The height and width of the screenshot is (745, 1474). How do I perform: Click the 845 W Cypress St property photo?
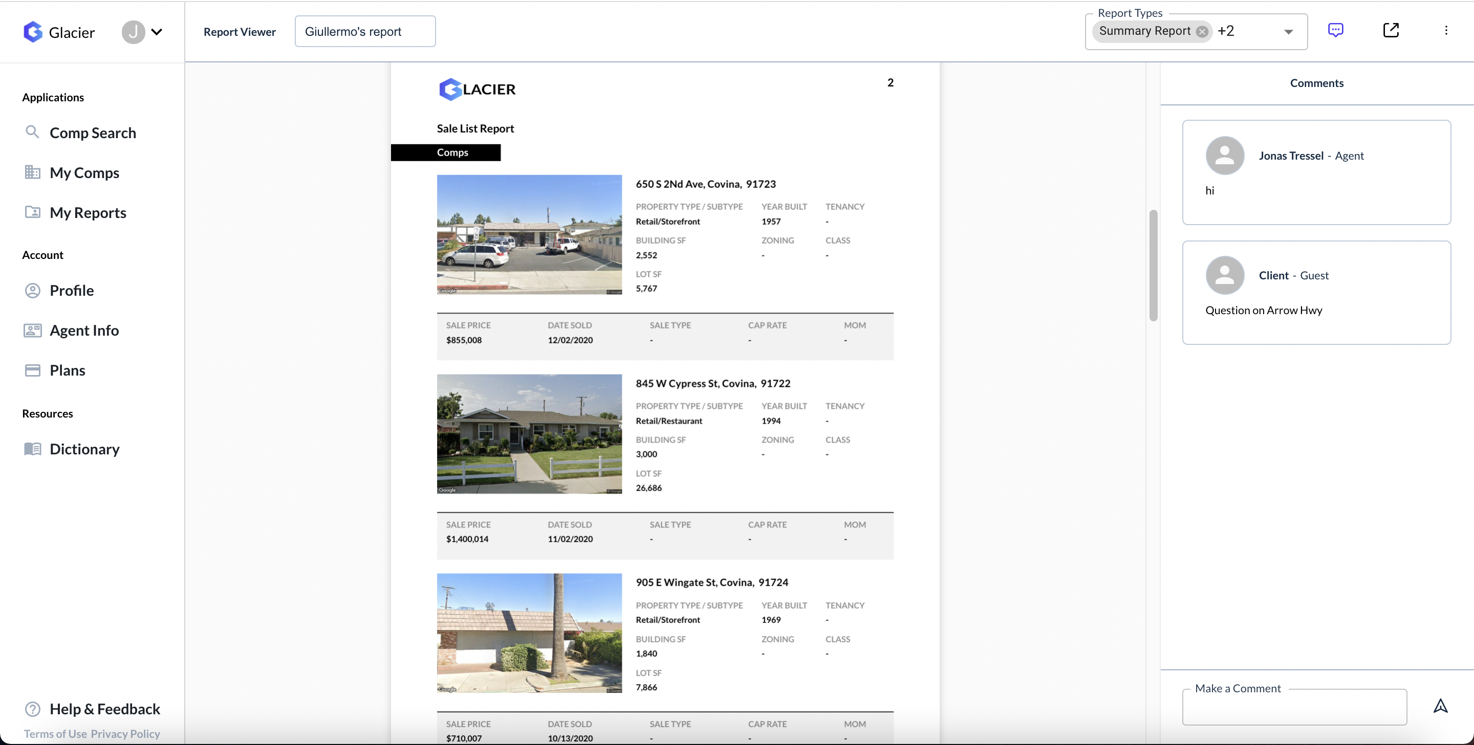click(x=529, y=434)
